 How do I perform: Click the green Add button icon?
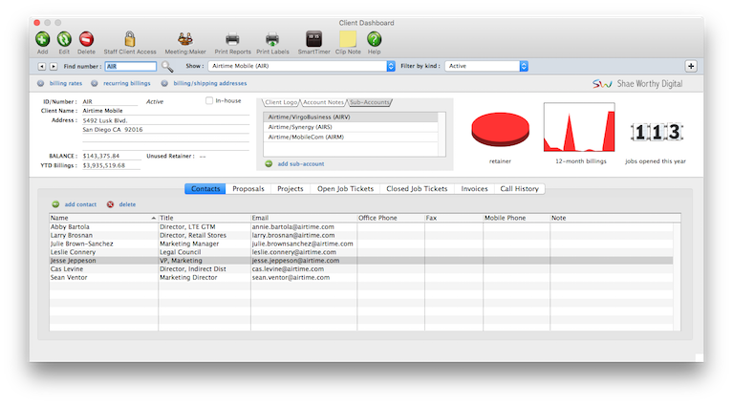(43, 39)
